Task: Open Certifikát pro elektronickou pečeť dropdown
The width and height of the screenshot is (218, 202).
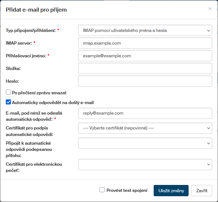Action: point(145,164)
